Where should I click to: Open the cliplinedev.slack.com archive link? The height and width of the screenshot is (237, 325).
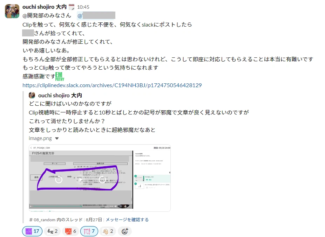click(x=112, y=85)
